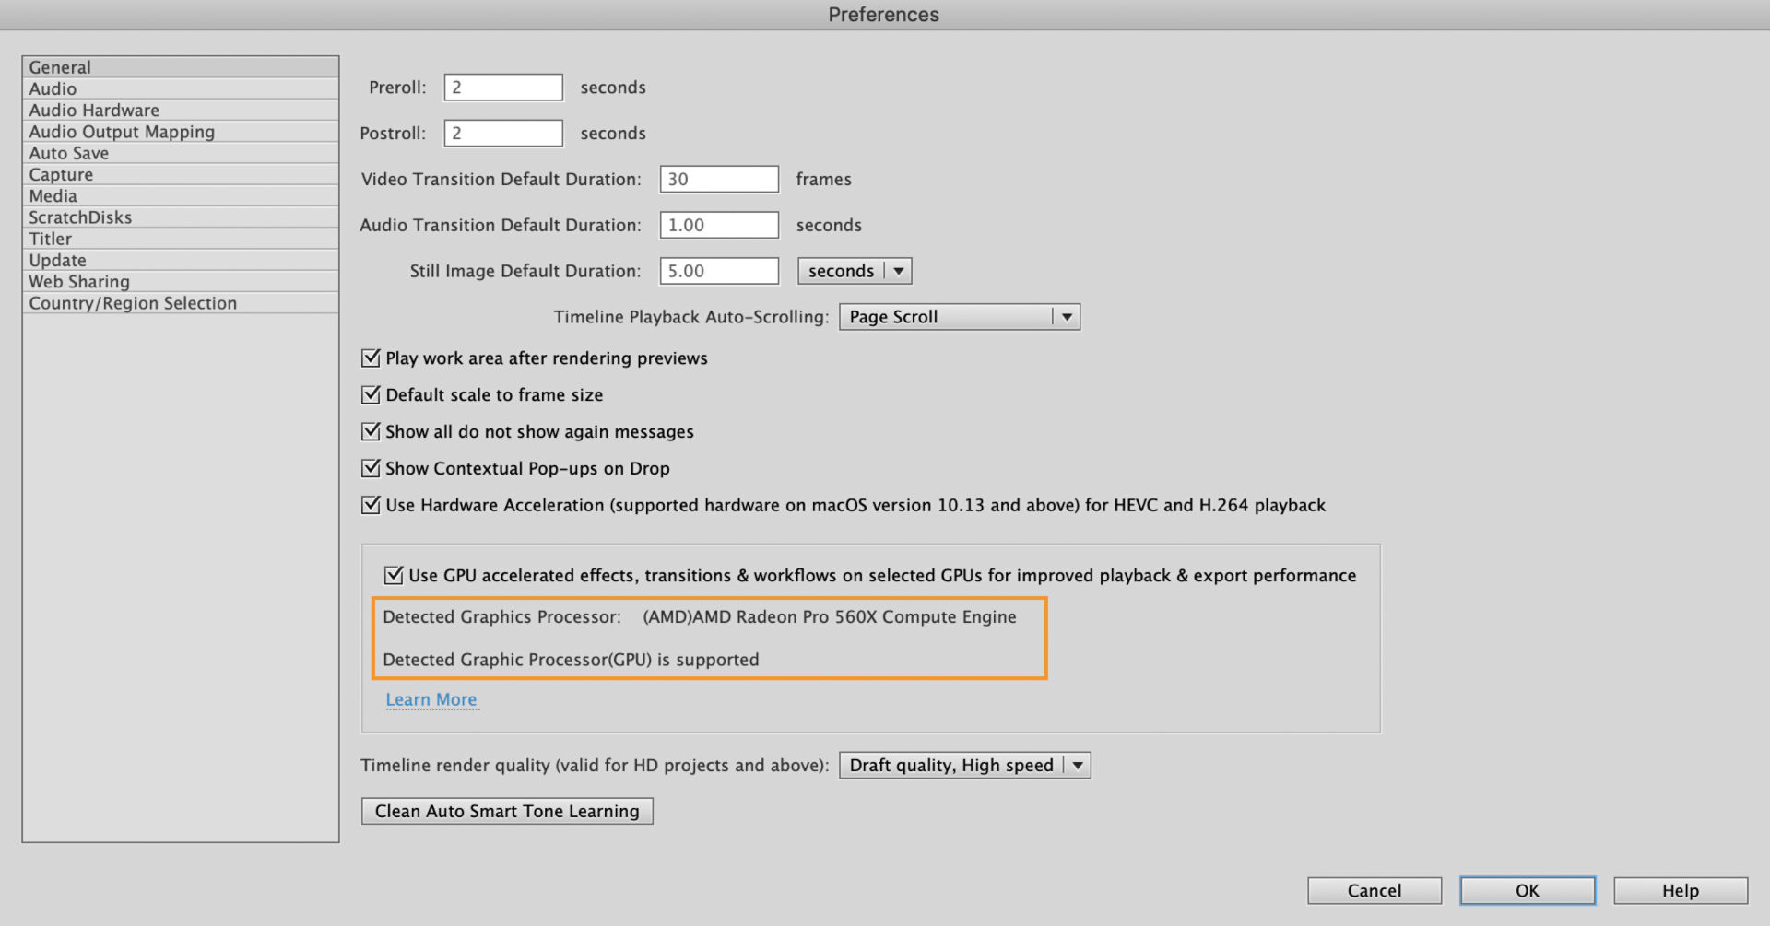Enable "Play work area after rendering previews"
Image resolution: width=1770 pixels, height=926 pixels.
pyautogui.click(x=370, y=358)
